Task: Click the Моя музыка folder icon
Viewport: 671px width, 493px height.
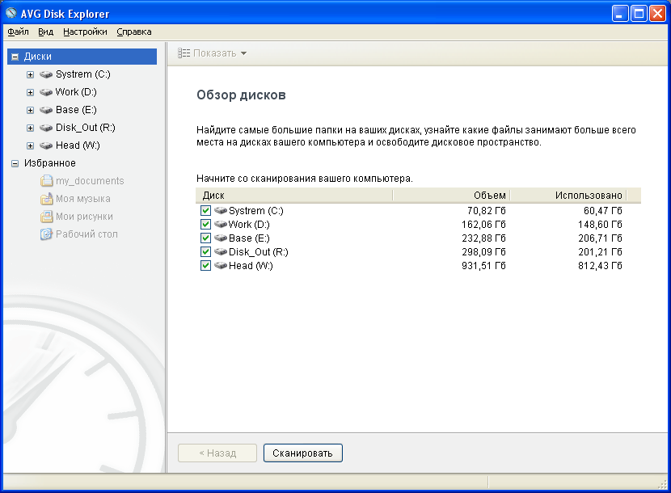Action: [x=46, y=199]
